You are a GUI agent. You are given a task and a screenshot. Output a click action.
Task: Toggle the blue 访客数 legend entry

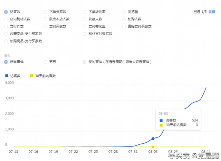coord(13,76)
